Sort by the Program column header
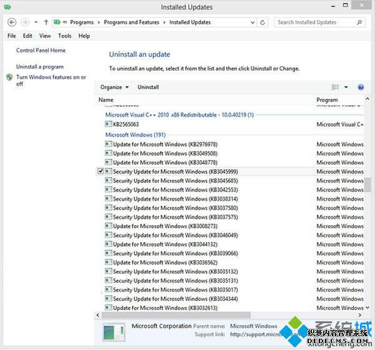Viewport: 375px width, 350px height. click(327, 100)
